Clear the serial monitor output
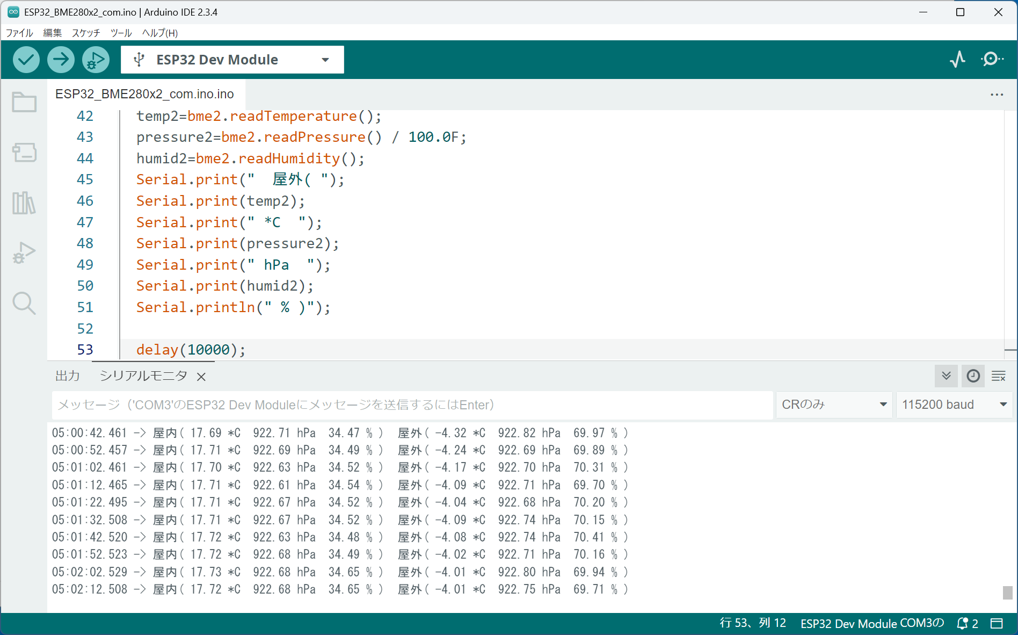The width and height of the screenshot is (1018, 635). coord(999,376)
